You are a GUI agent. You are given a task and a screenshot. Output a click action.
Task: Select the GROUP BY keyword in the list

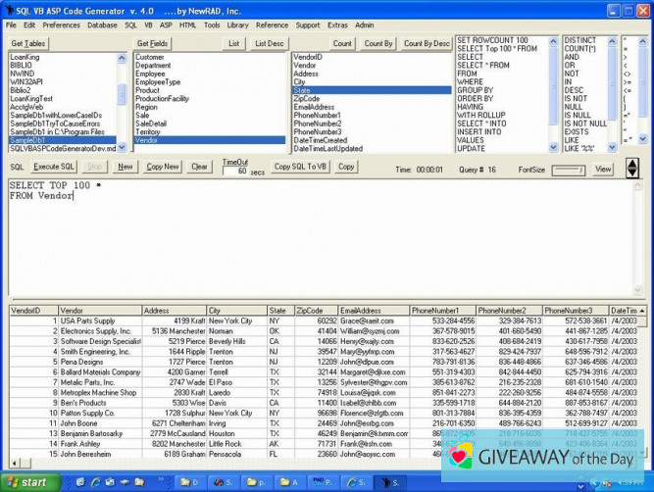475,90
